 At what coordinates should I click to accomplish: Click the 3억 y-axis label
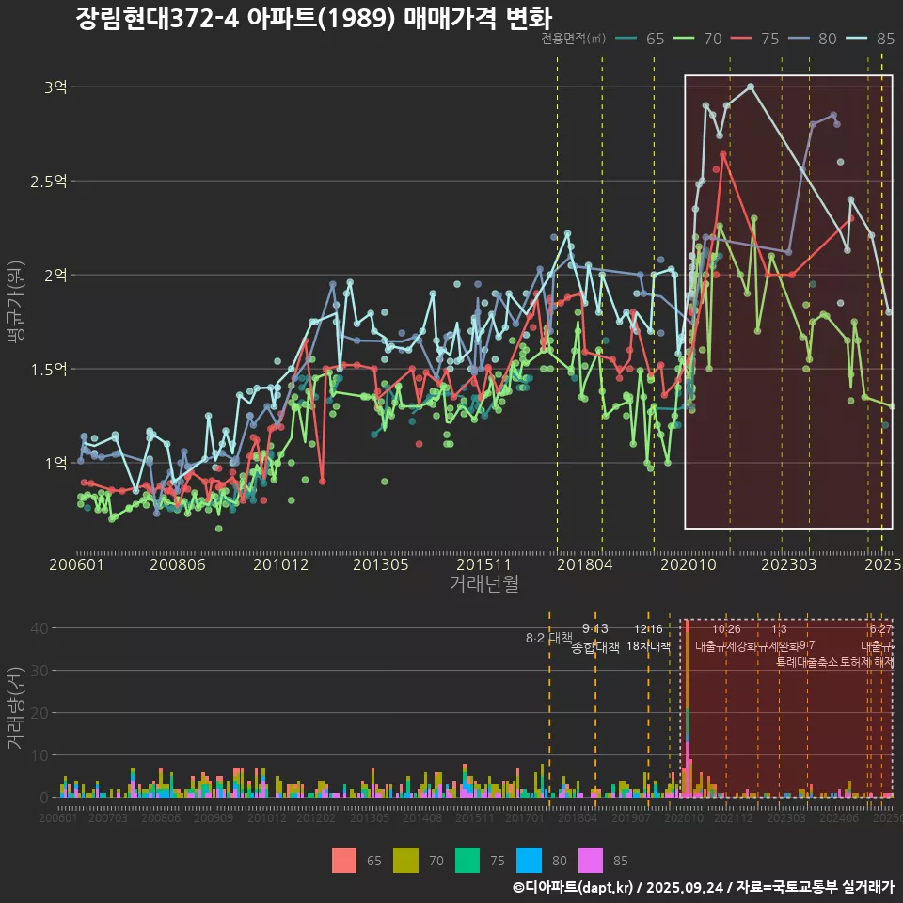tap(55, 87)
